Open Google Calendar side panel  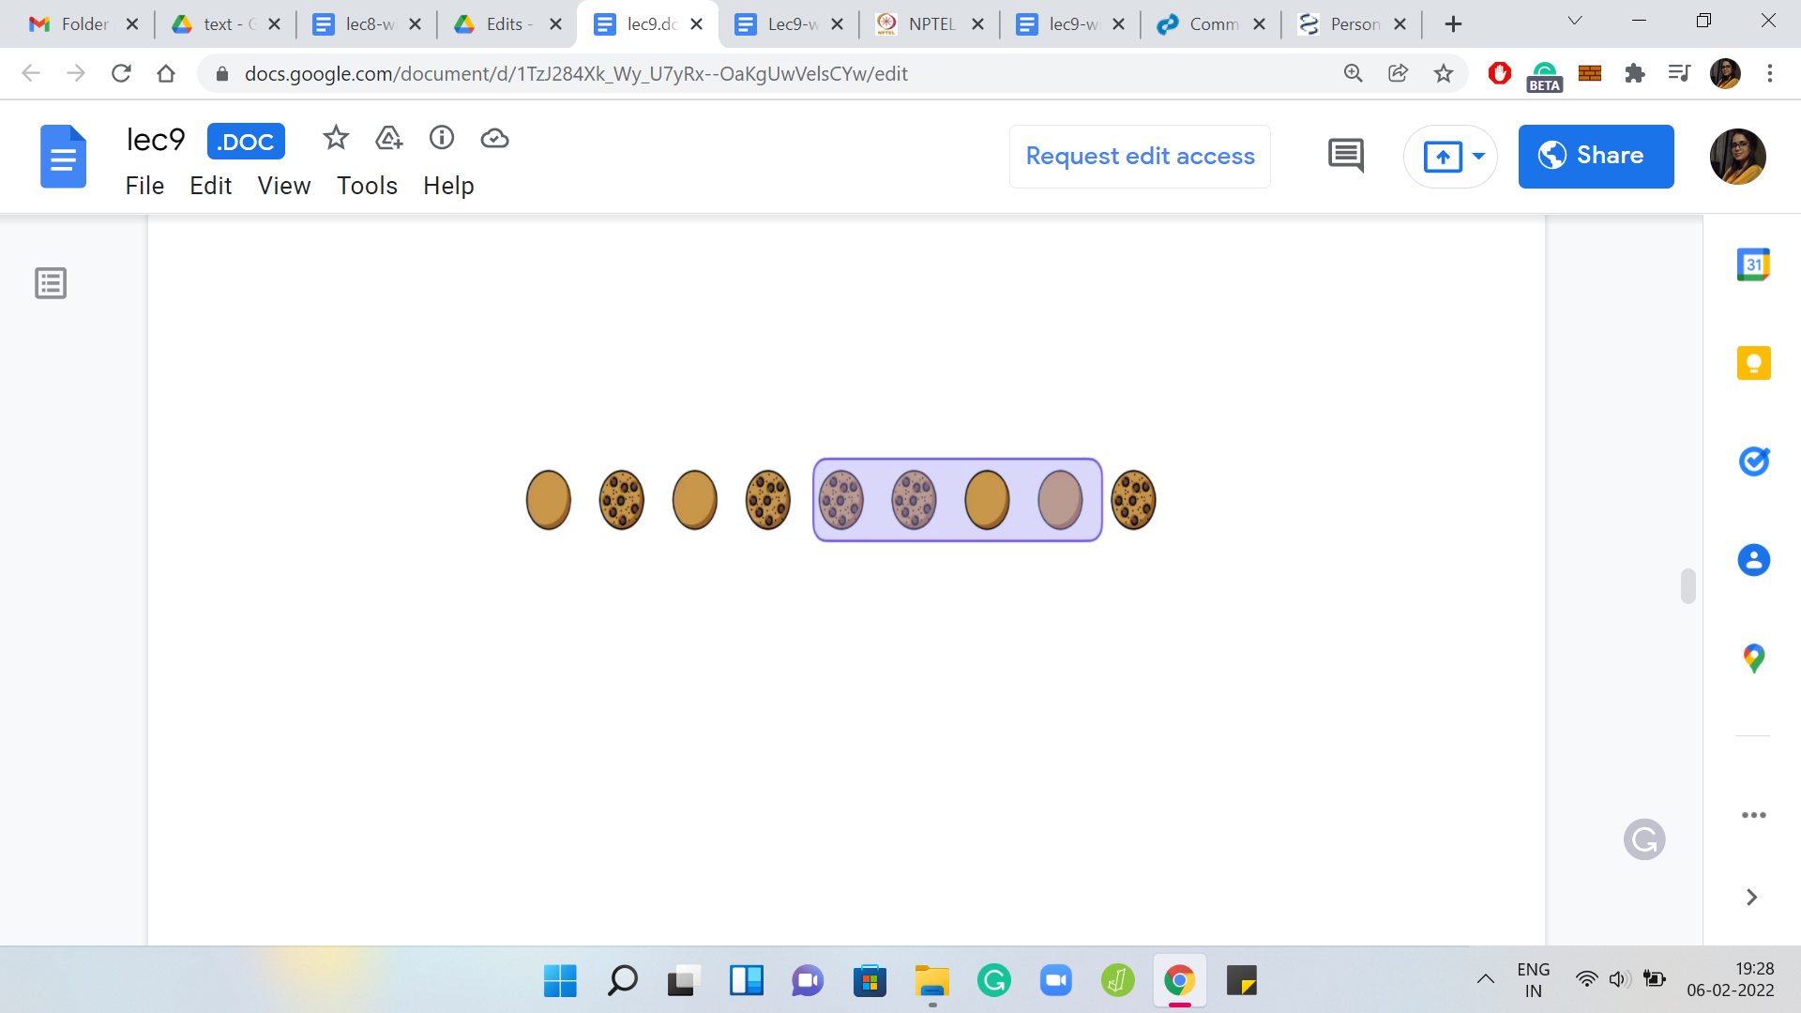coord(1753,265)
